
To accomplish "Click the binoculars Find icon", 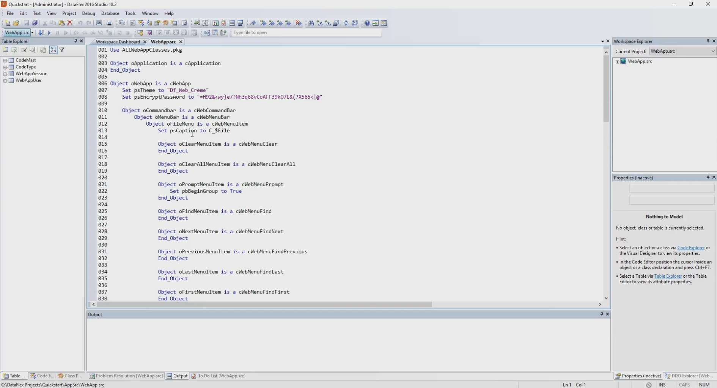I will [x=311, y=23].
